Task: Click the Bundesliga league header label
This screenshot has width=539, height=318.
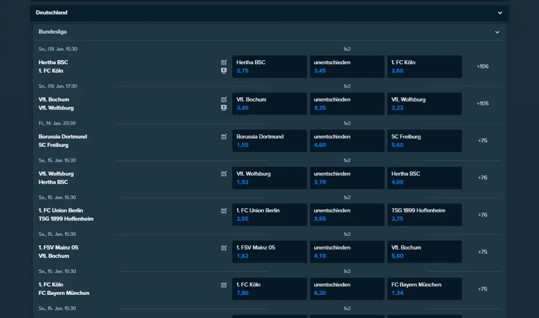Action: (53, 32)
